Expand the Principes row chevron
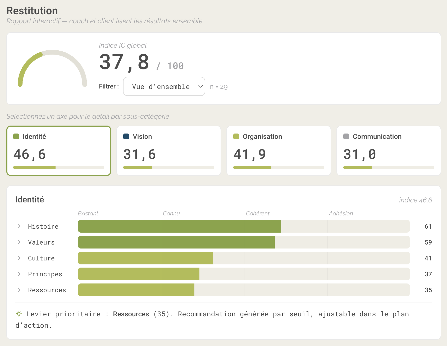Screen dimensions: 447x346 pos(19,274)
